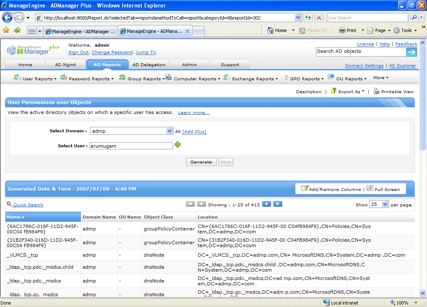Open the Password Reports dropdown menu
The image size is (427, 307).
pos(87,78)
